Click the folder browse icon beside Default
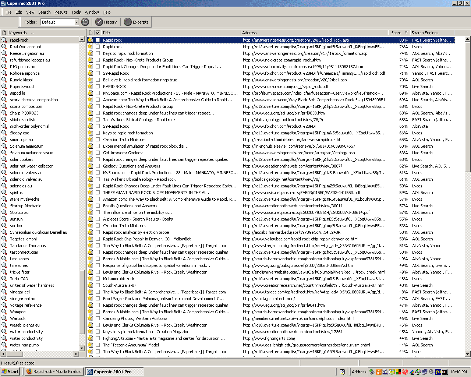The height and width of the screenshot is (377, 471). (x=85, y=22)
